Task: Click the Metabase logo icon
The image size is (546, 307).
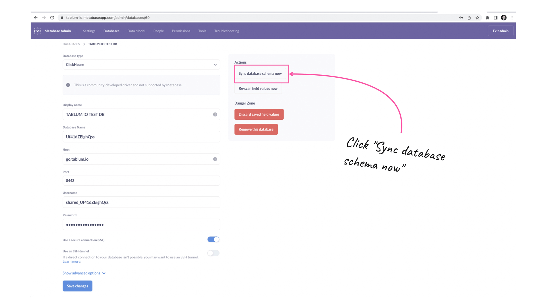Action: pyautogui.click(x=38, y=31)
